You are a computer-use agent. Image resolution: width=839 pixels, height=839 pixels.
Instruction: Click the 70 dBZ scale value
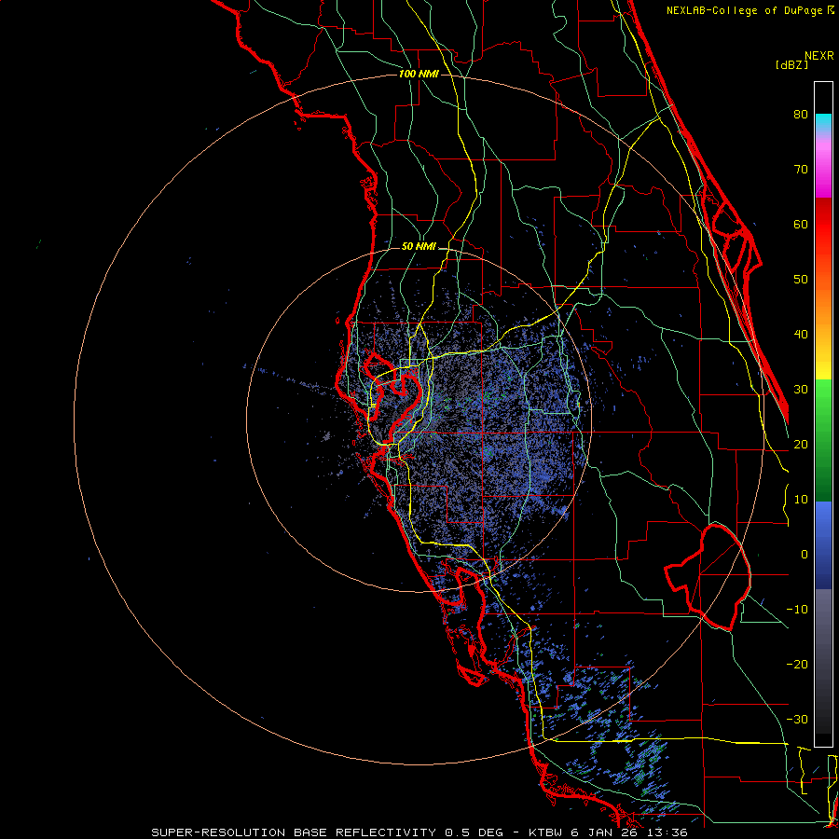click(801, 170)
